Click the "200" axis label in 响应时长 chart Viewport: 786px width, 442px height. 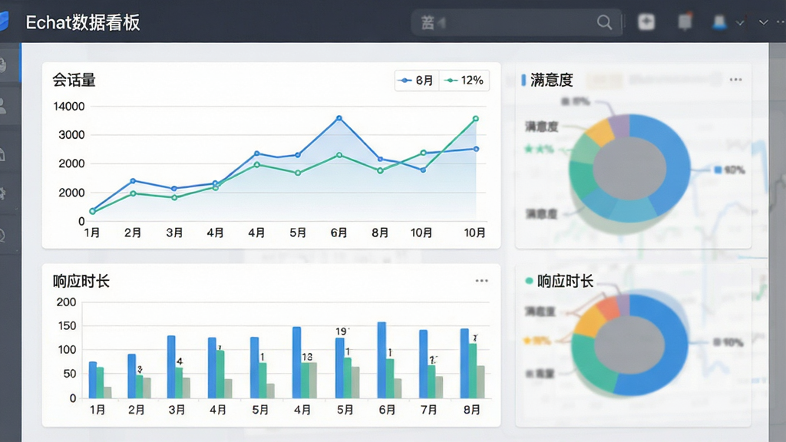click(66, 302)
